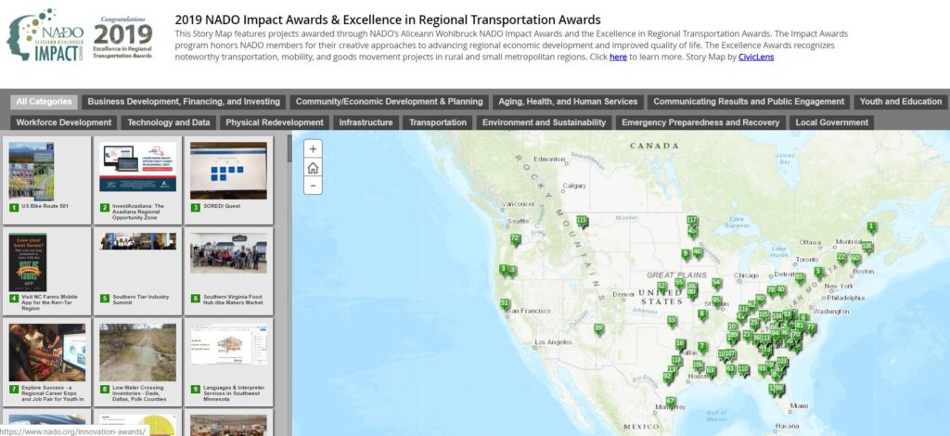Image resolution: width=950 pixels, height=436 pixels.
Task: Select map marker 39 in the Southwest
Action: click(598, 329)
